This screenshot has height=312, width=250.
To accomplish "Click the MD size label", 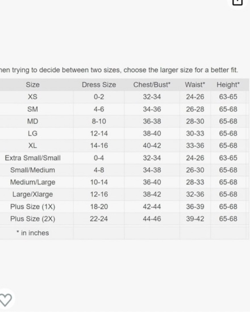I will click(x=33, y=121).
